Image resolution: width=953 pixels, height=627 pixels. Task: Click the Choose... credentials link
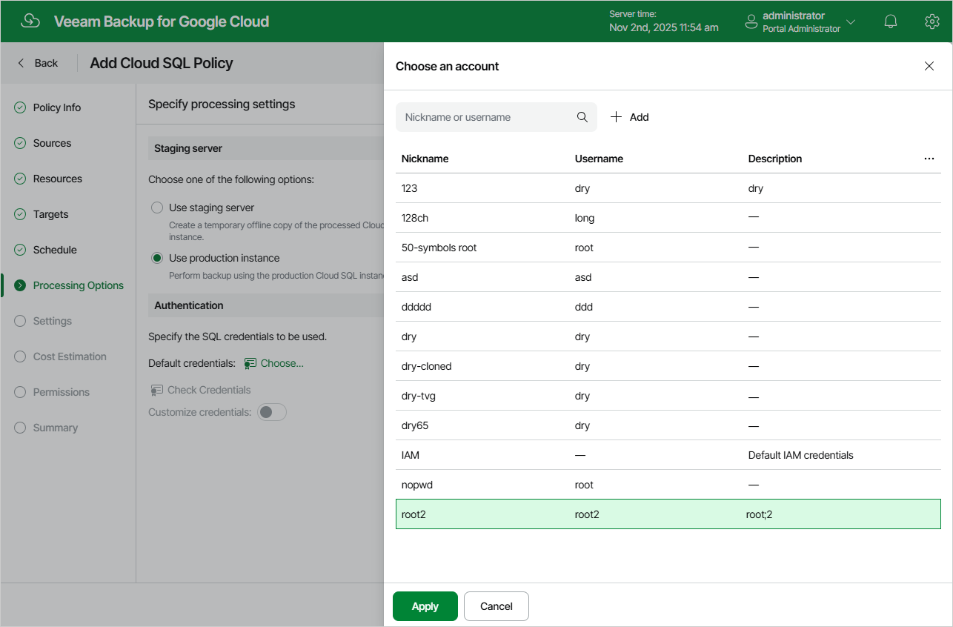click(x=282, y=363)
